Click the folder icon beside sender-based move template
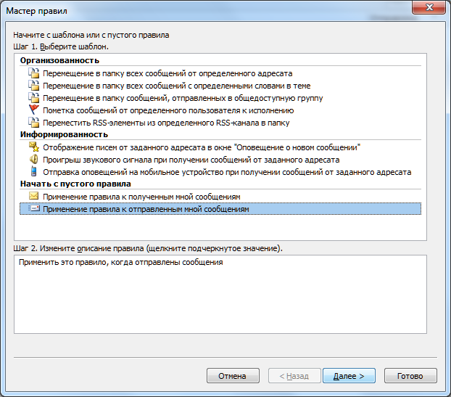Screen dimensions: 451x397 33,73
